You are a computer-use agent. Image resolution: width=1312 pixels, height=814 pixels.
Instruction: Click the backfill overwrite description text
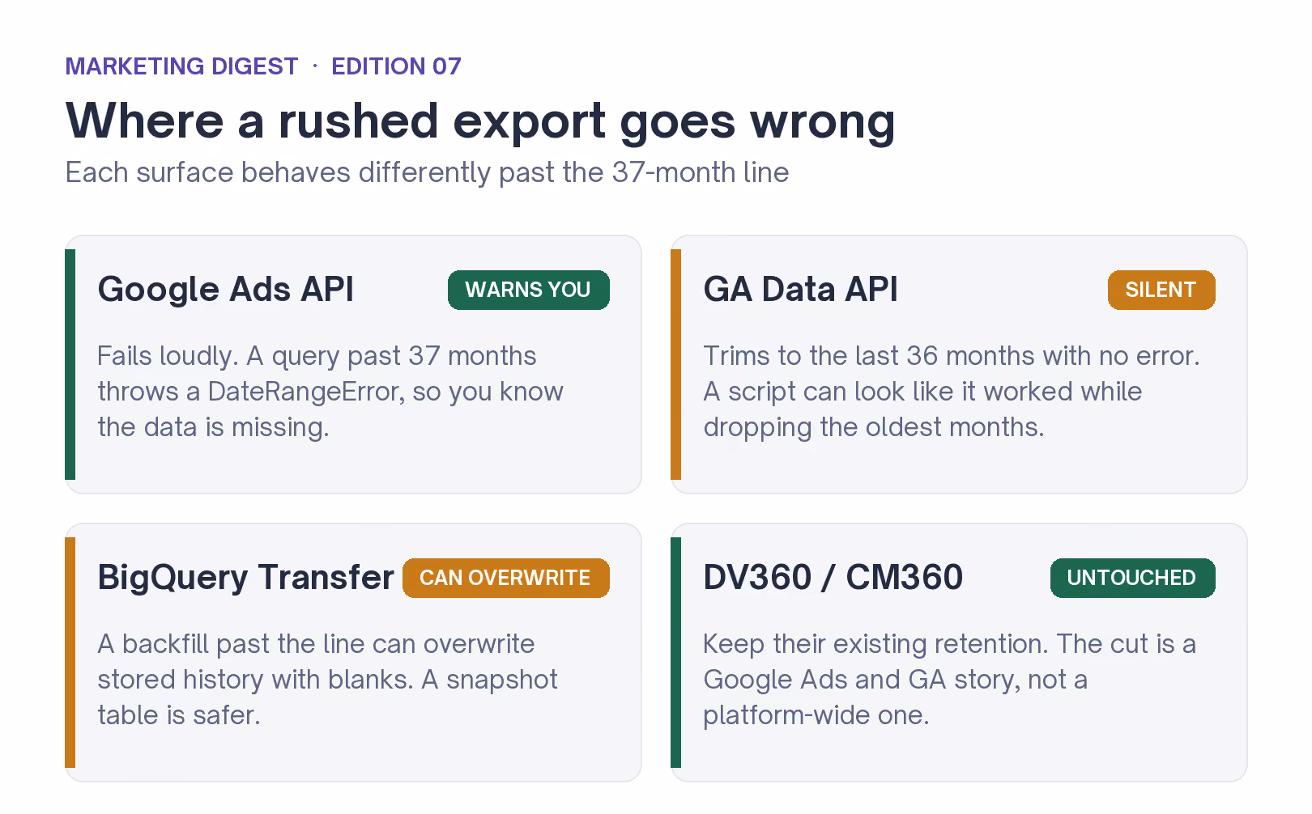327,680
